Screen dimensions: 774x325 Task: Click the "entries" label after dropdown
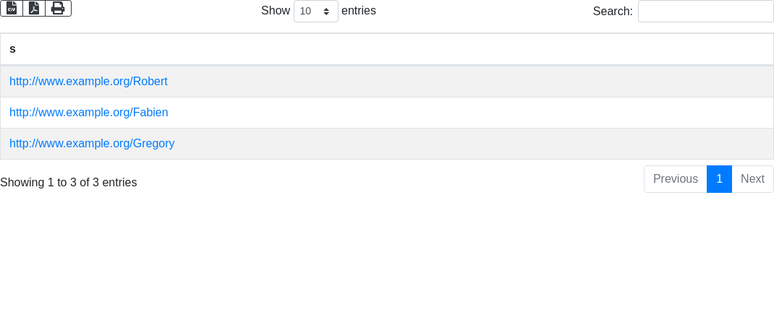tap(359, 11)
